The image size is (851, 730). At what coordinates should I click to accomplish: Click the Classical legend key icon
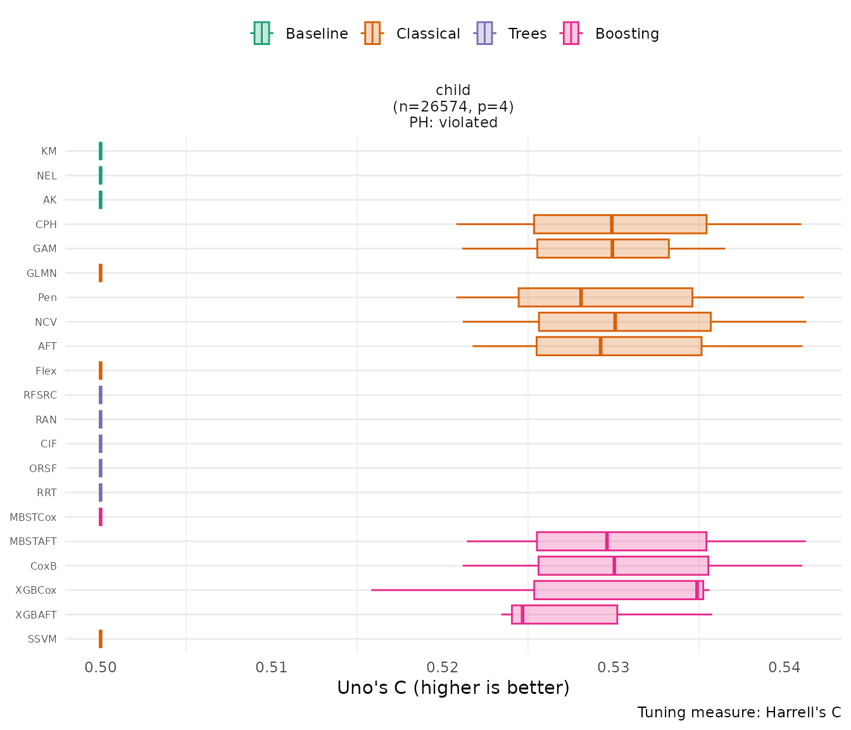pos(372,34)
